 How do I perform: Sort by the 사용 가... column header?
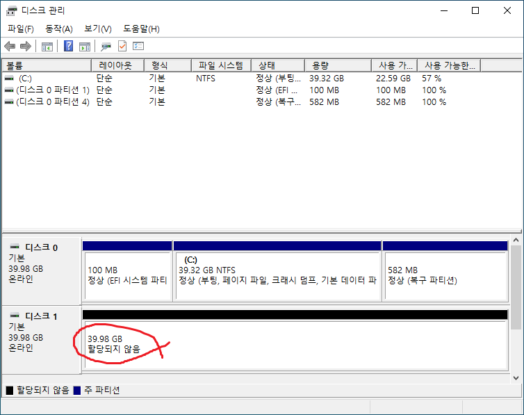click(x=395, y=65)
